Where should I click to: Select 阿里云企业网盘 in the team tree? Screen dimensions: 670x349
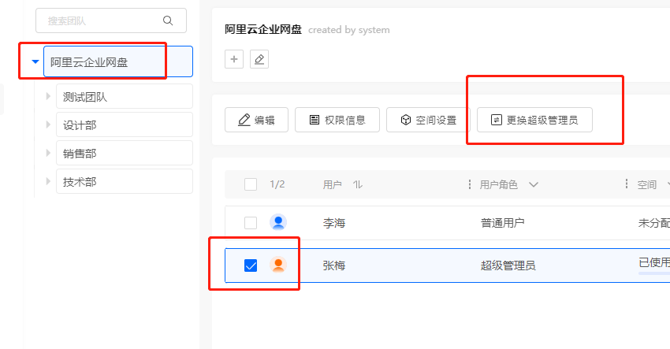click(x=118, y=62)
